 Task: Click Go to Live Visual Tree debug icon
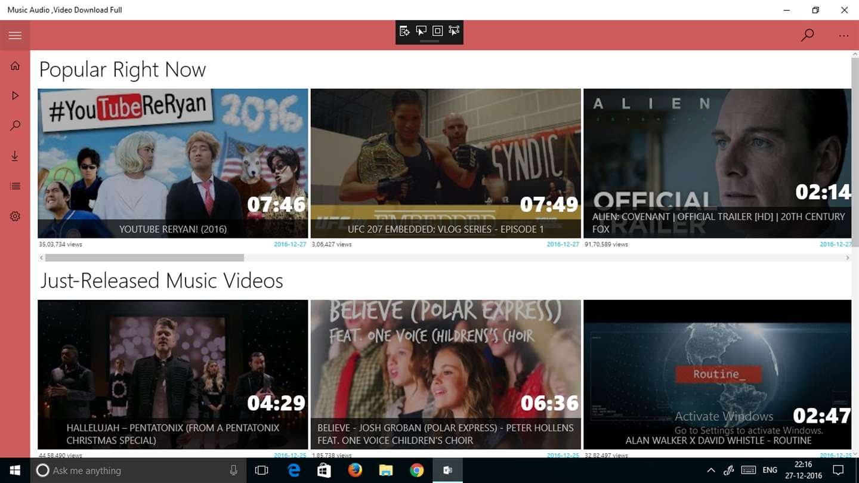404,31
